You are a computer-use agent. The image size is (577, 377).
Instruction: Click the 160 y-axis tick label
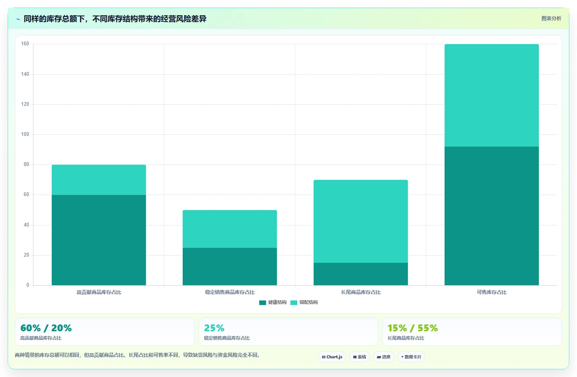click(25, 44)
